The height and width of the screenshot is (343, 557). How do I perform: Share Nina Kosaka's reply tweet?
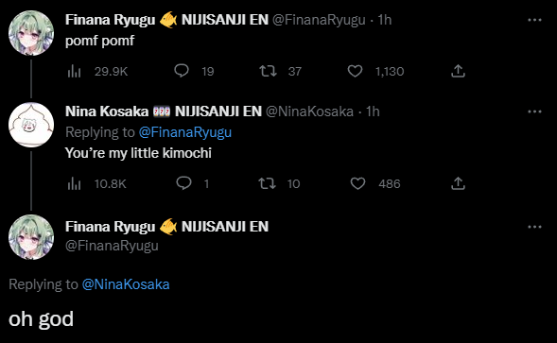(458, 183)
